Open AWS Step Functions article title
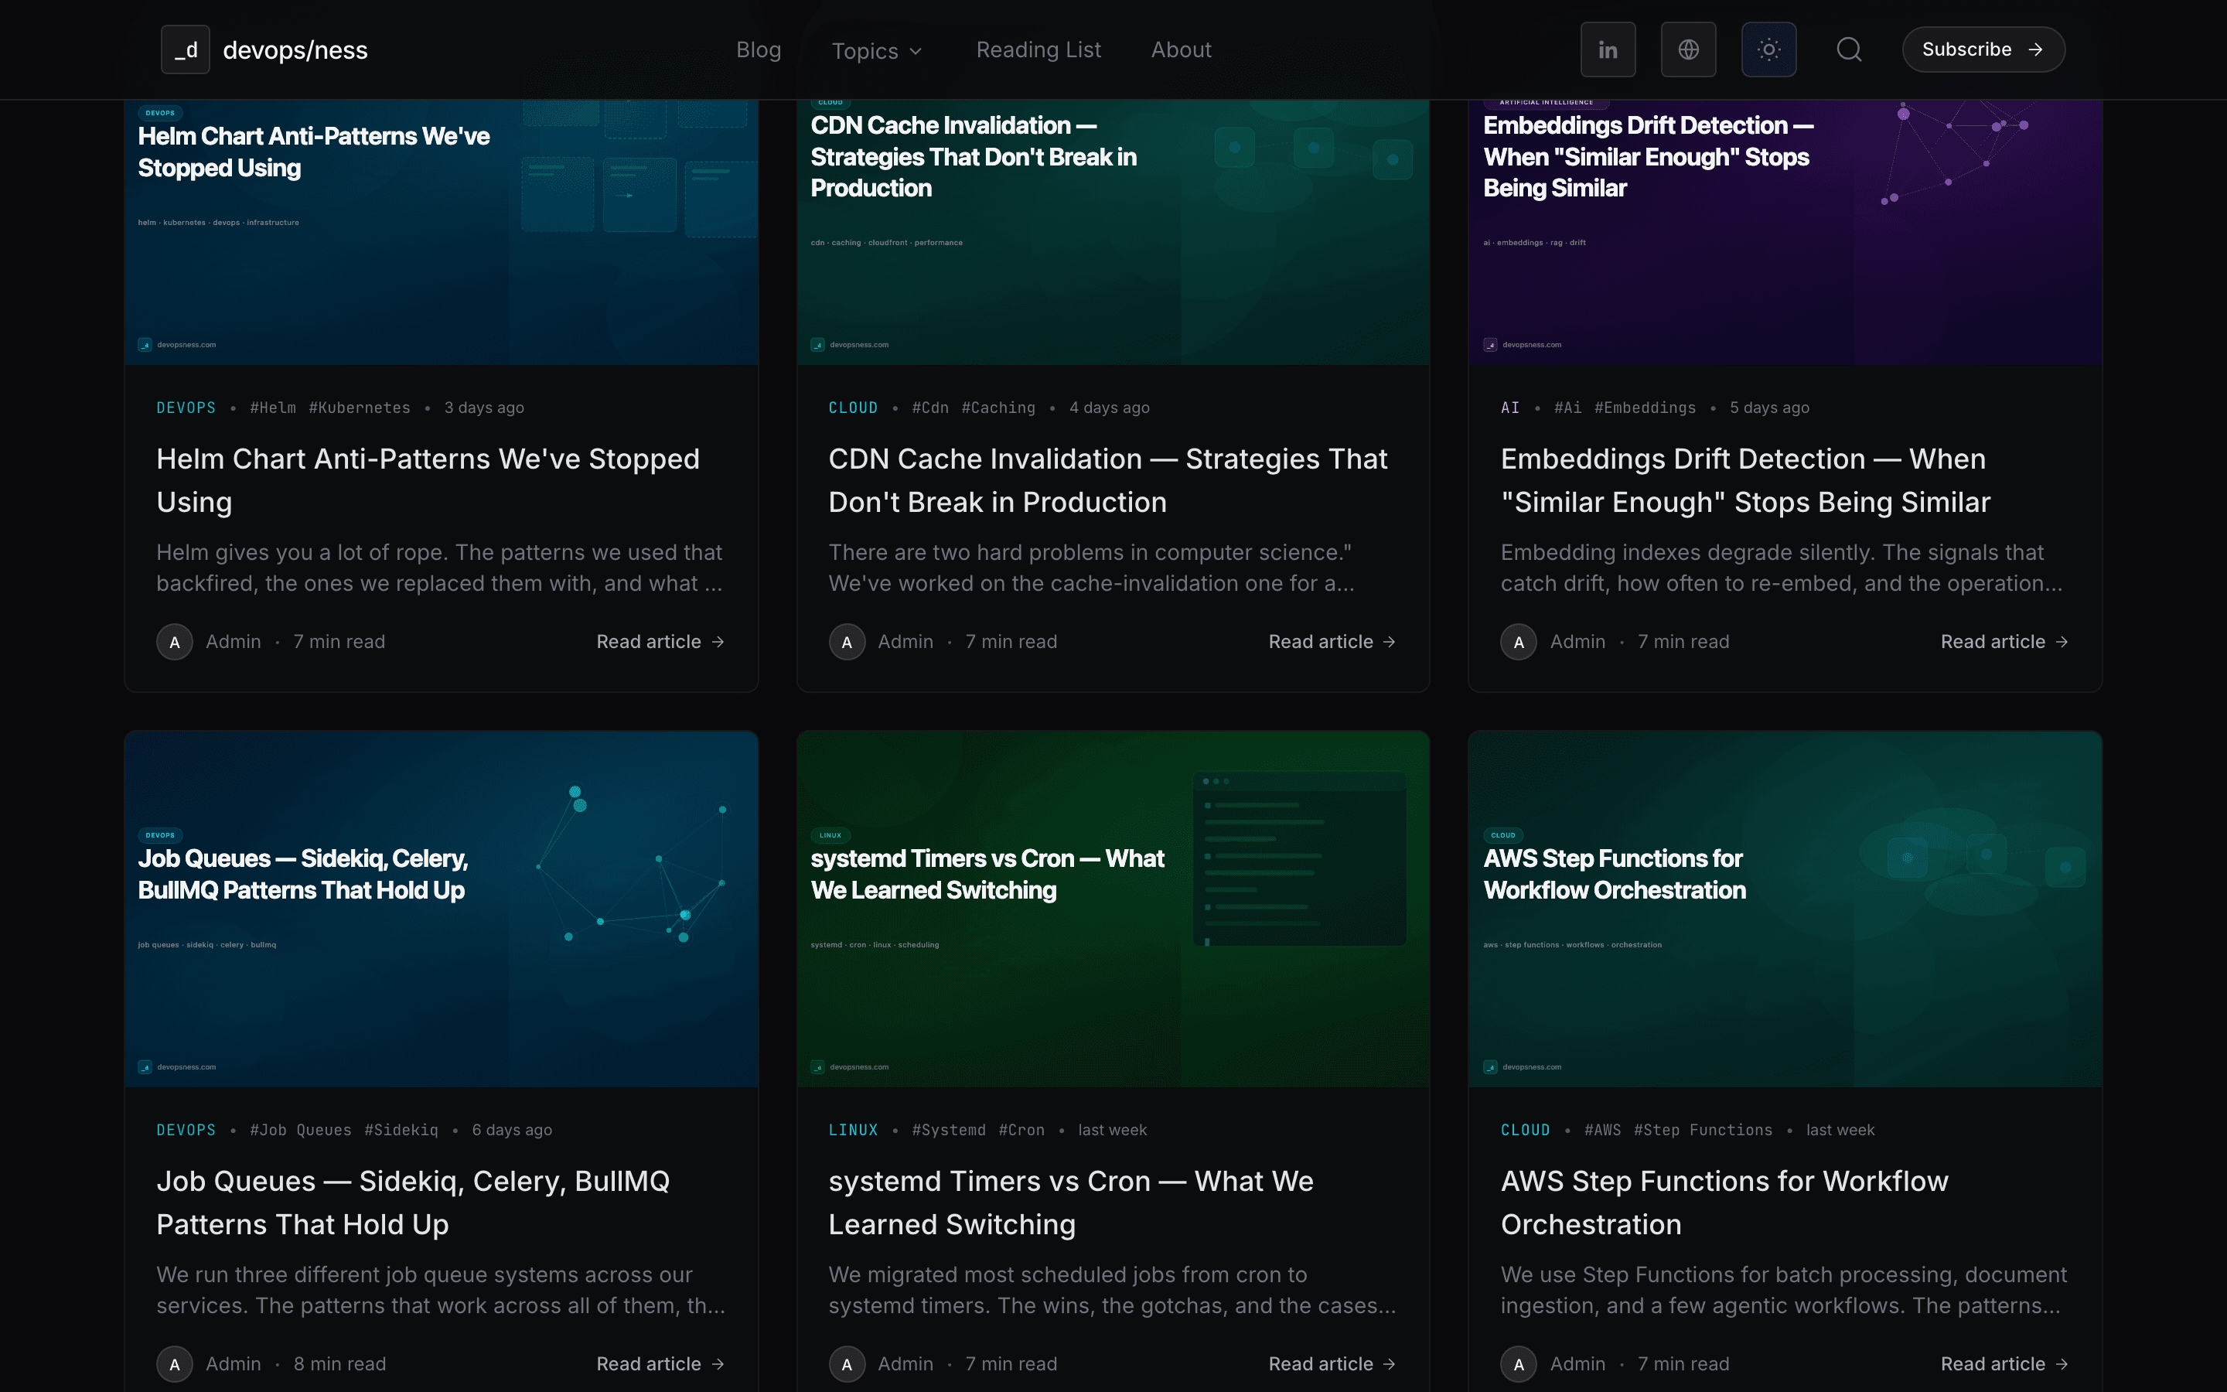The image size is (2227, 1392). 1724,1203
